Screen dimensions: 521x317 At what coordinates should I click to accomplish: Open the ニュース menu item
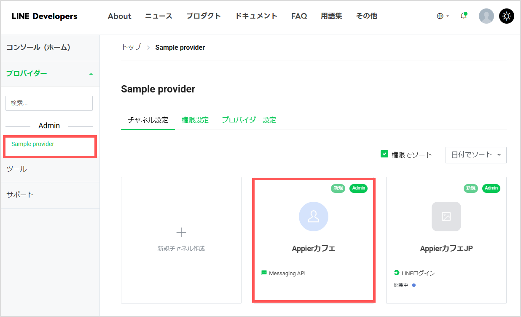159,16
